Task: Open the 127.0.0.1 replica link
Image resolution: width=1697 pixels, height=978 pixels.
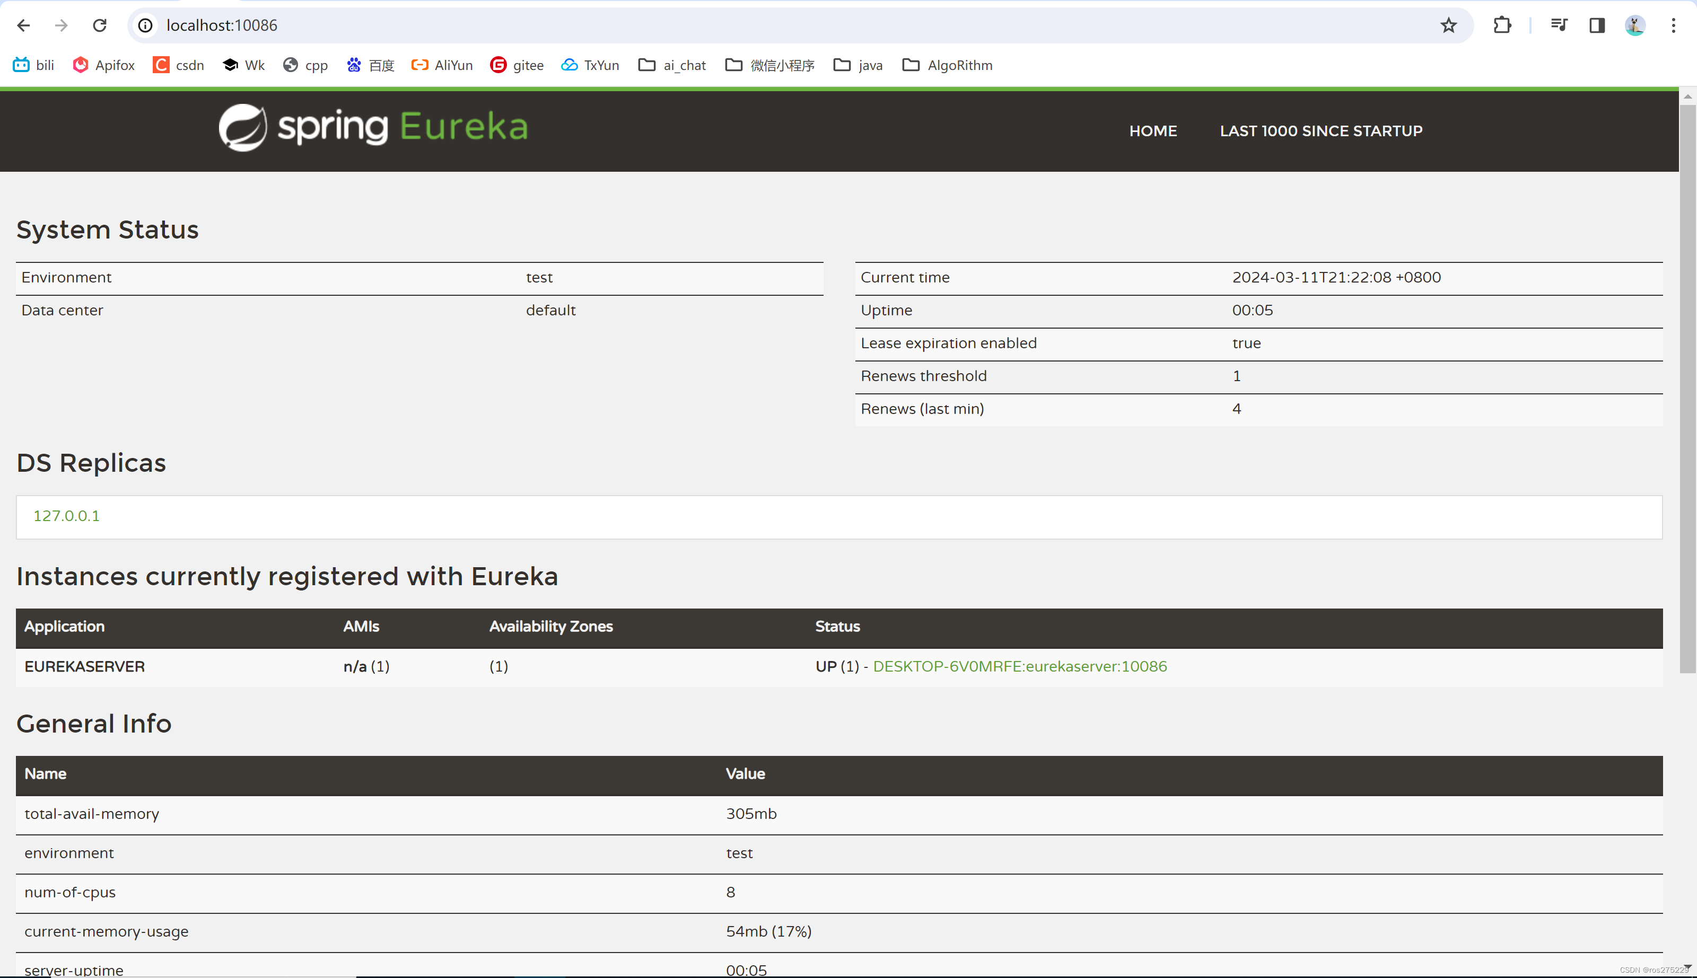Action: tap(66, 516)
